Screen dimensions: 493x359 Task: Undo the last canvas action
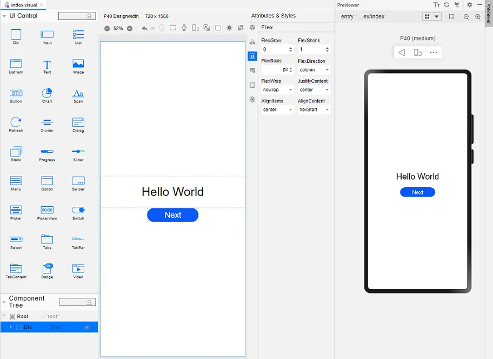click(144, 28)
